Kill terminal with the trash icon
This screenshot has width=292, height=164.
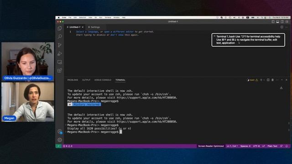point(273,80)
